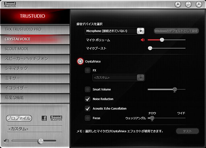Click the ワイド label above slider

[x=181, y=113]
